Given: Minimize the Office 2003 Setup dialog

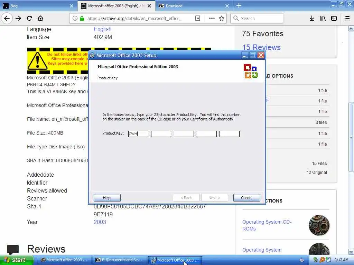Looking at the screenshot, I should point(244,55).
